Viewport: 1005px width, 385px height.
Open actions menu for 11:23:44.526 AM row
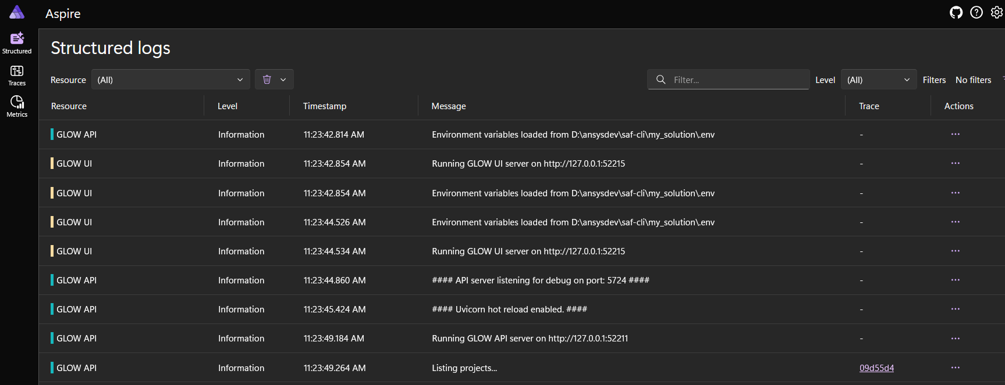click(956, 222)
